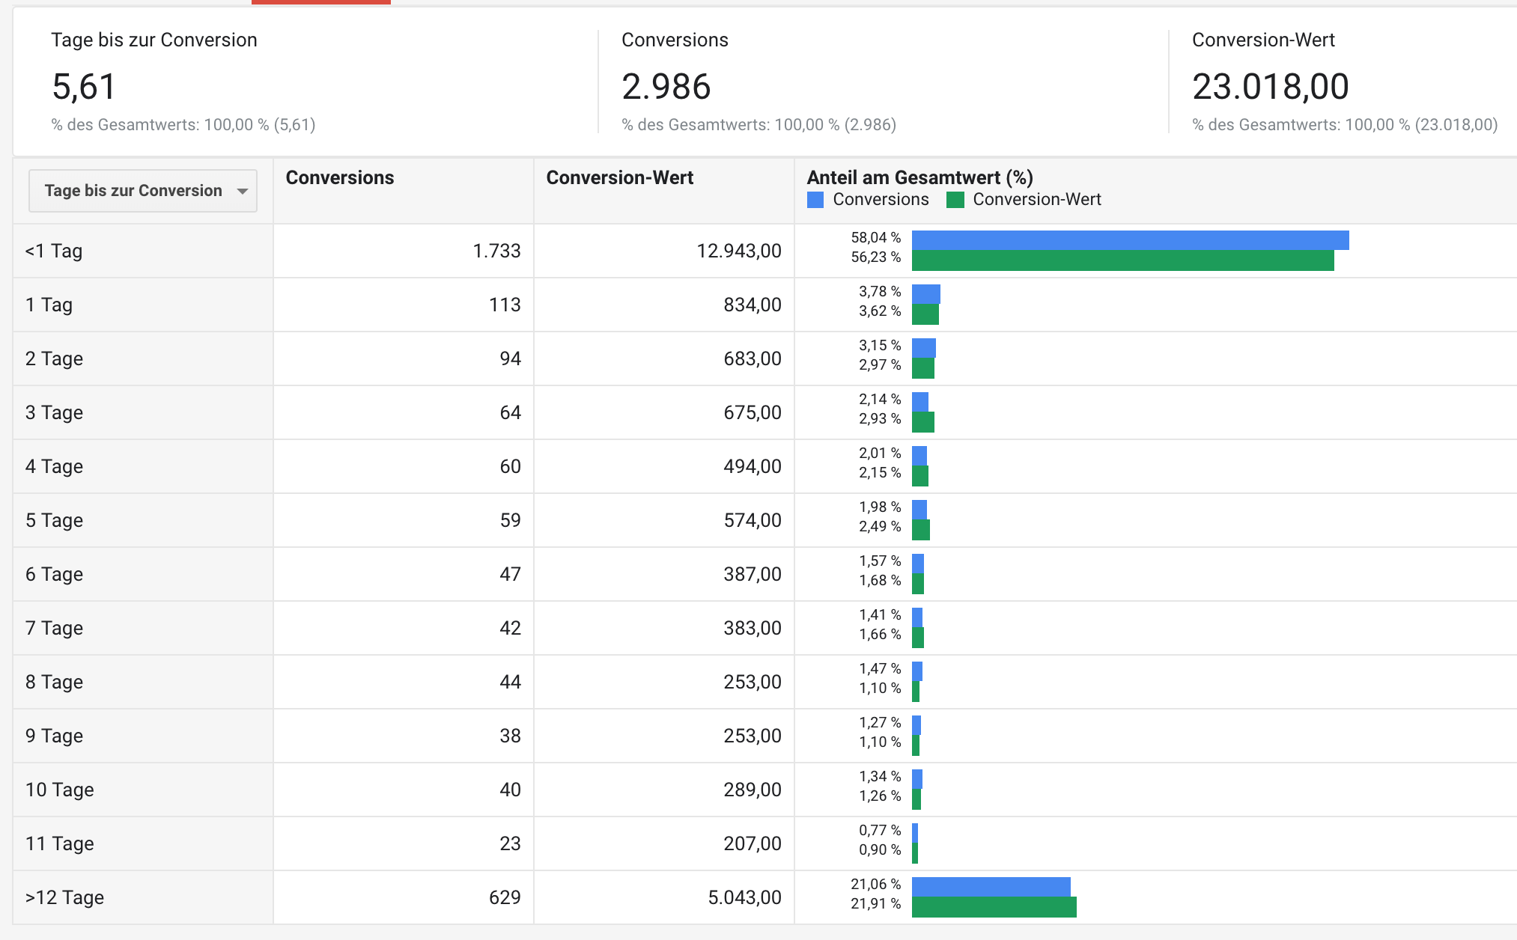Click the '2 Tage' row label
This screenshot has height=940, width=1517.
[54, 358]
